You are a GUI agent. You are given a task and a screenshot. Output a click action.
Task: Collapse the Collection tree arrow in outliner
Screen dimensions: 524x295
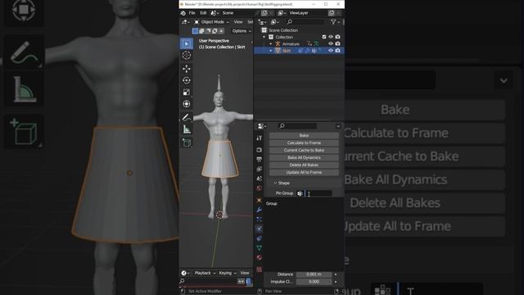[264, 37]
